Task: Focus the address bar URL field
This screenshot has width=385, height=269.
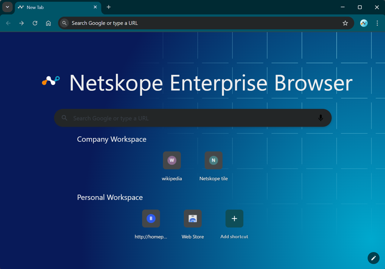Action: click(x=206, y=23)
